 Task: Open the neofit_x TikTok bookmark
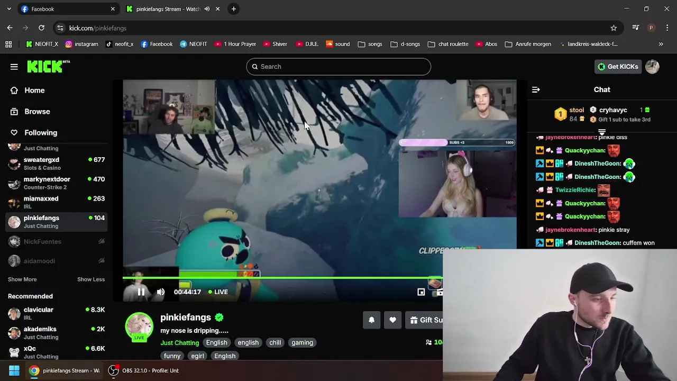[x=120, y=44]
